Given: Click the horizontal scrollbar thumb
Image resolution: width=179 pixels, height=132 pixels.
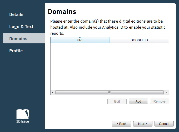Looking at the screenshot, I should click(x=109, y=93).
